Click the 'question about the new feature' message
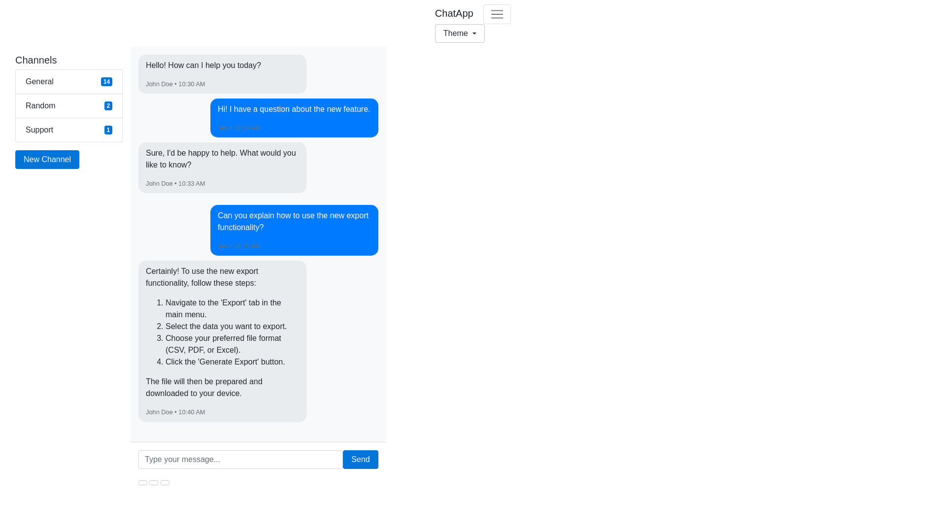 (x=294, y=109)
